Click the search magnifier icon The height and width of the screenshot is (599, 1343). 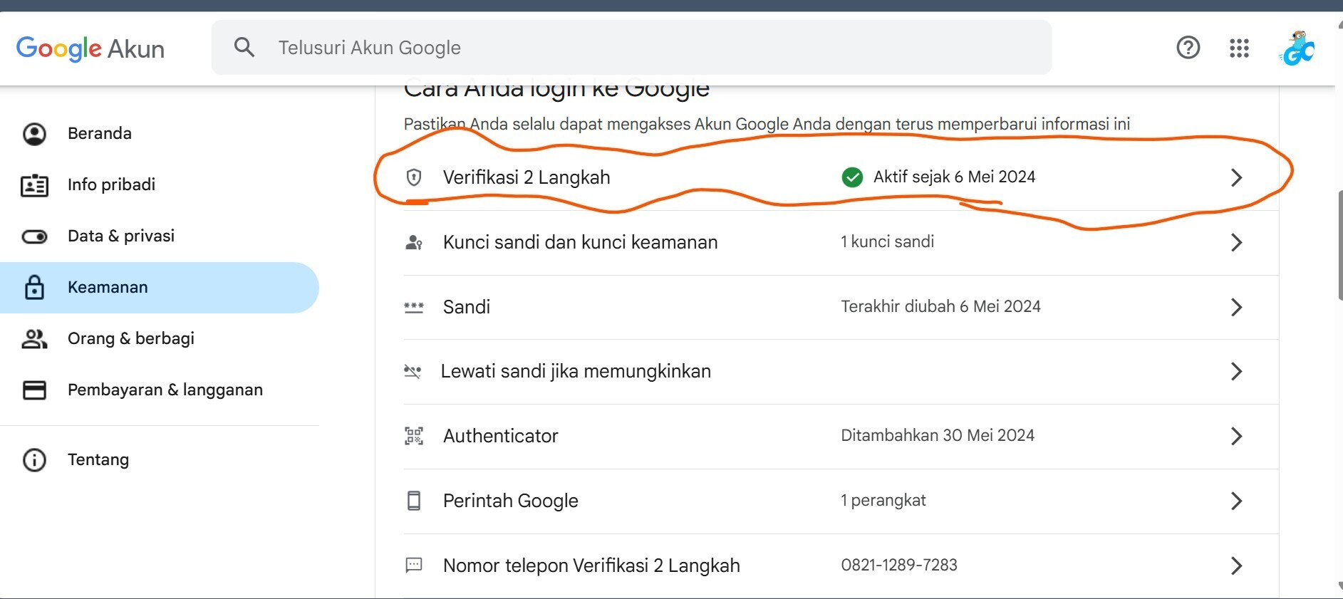click(x=244, y=48)
